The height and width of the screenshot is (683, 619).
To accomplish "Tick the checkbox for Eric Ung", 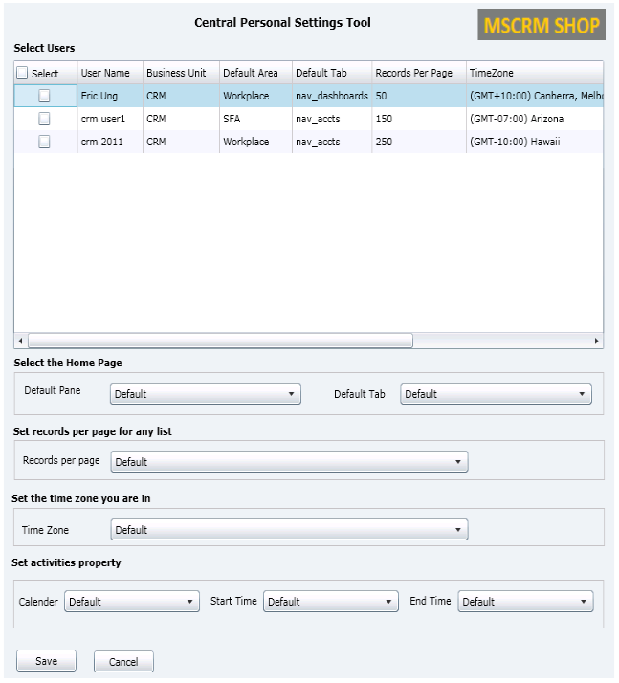I will click(x=44, y=96).
